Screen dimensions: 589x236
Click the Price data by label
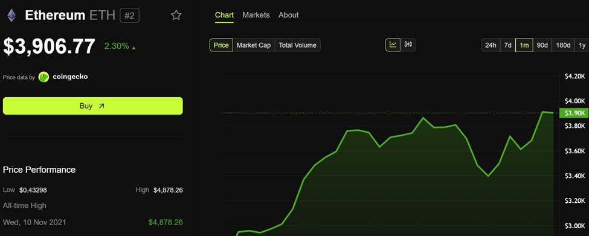[19, 77]
